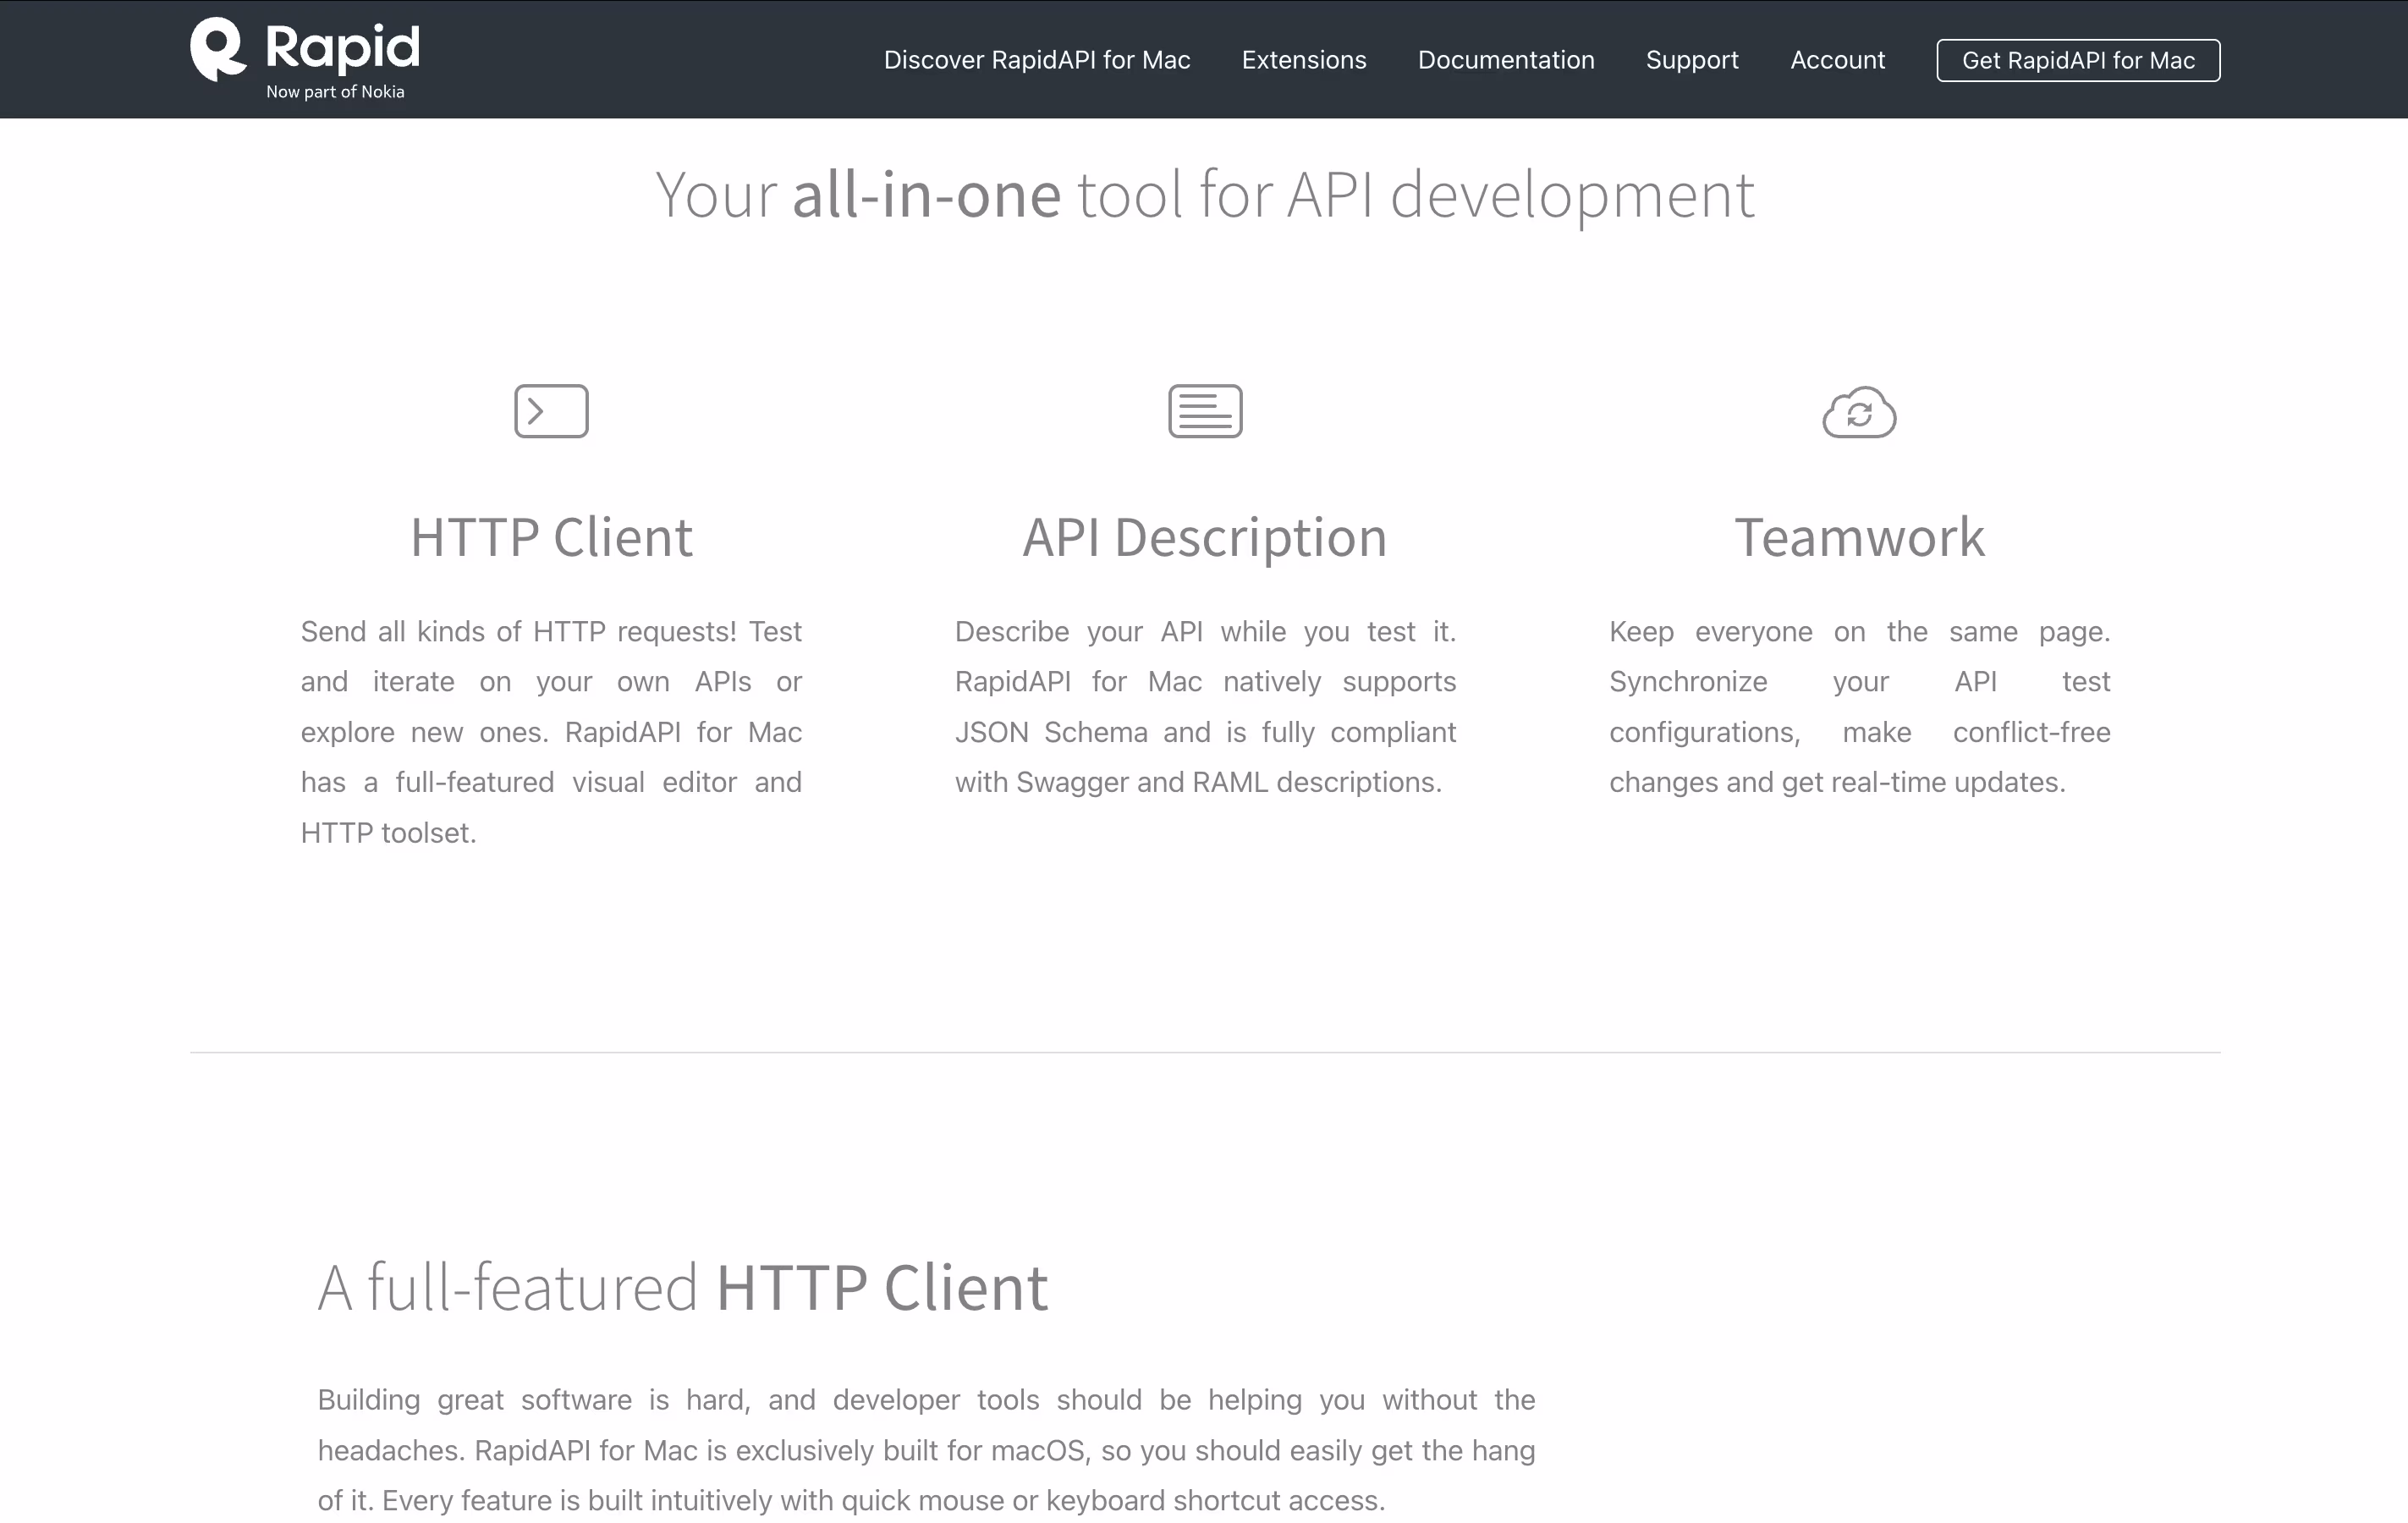Click the Teamwork cloud sync icon
The image size is (2408, 1523).
click(x=1859, y=412)
